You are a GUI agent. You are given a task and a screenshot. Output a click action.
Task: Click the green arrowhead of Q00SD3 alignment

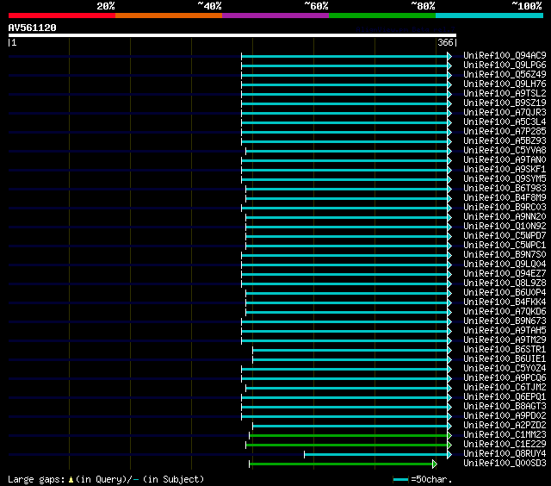[x=435, y=464]
